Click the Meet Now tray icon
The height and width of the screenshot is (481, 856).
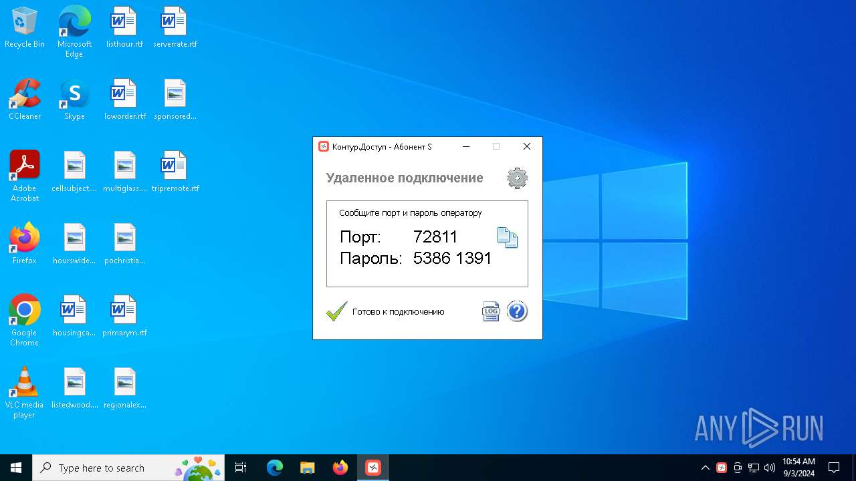point(738,468)
